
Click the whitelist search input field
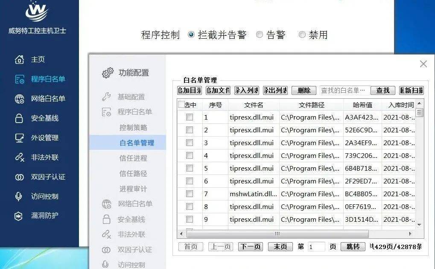344,91
